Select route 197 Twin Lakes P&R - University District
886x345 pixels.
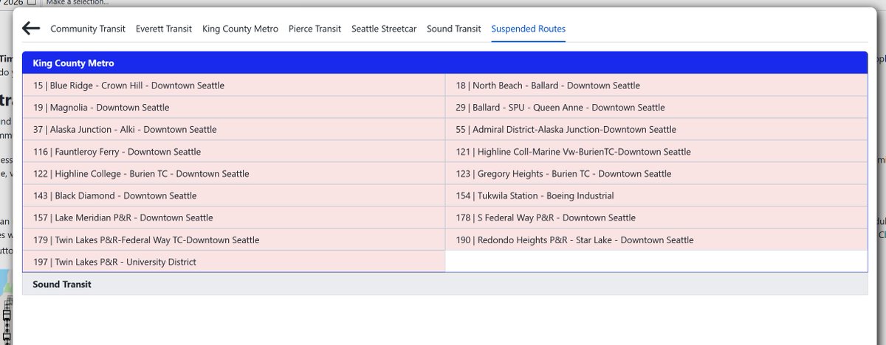(x=233, y=262)
